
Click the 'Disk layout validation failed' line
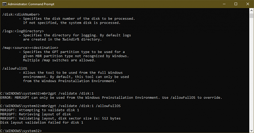(x=42, y=122)
